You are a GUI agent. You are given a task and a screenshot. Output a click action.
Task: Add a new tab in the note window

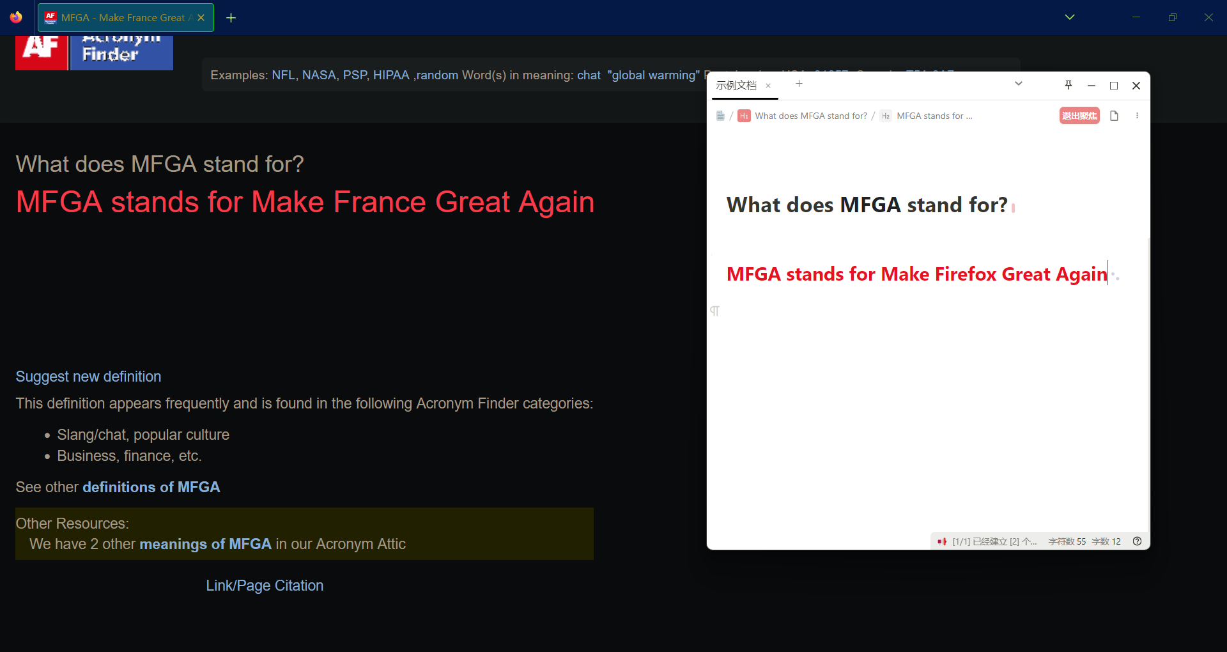[x=799, y=84]
